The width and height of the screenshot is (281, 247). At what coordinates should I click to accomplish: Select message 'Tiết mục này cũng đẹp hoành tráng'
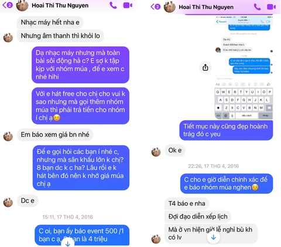pyautogui.click(x=226, y=130)
